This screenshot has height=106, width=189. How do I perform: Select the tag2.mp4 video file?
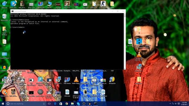[85, 5]
